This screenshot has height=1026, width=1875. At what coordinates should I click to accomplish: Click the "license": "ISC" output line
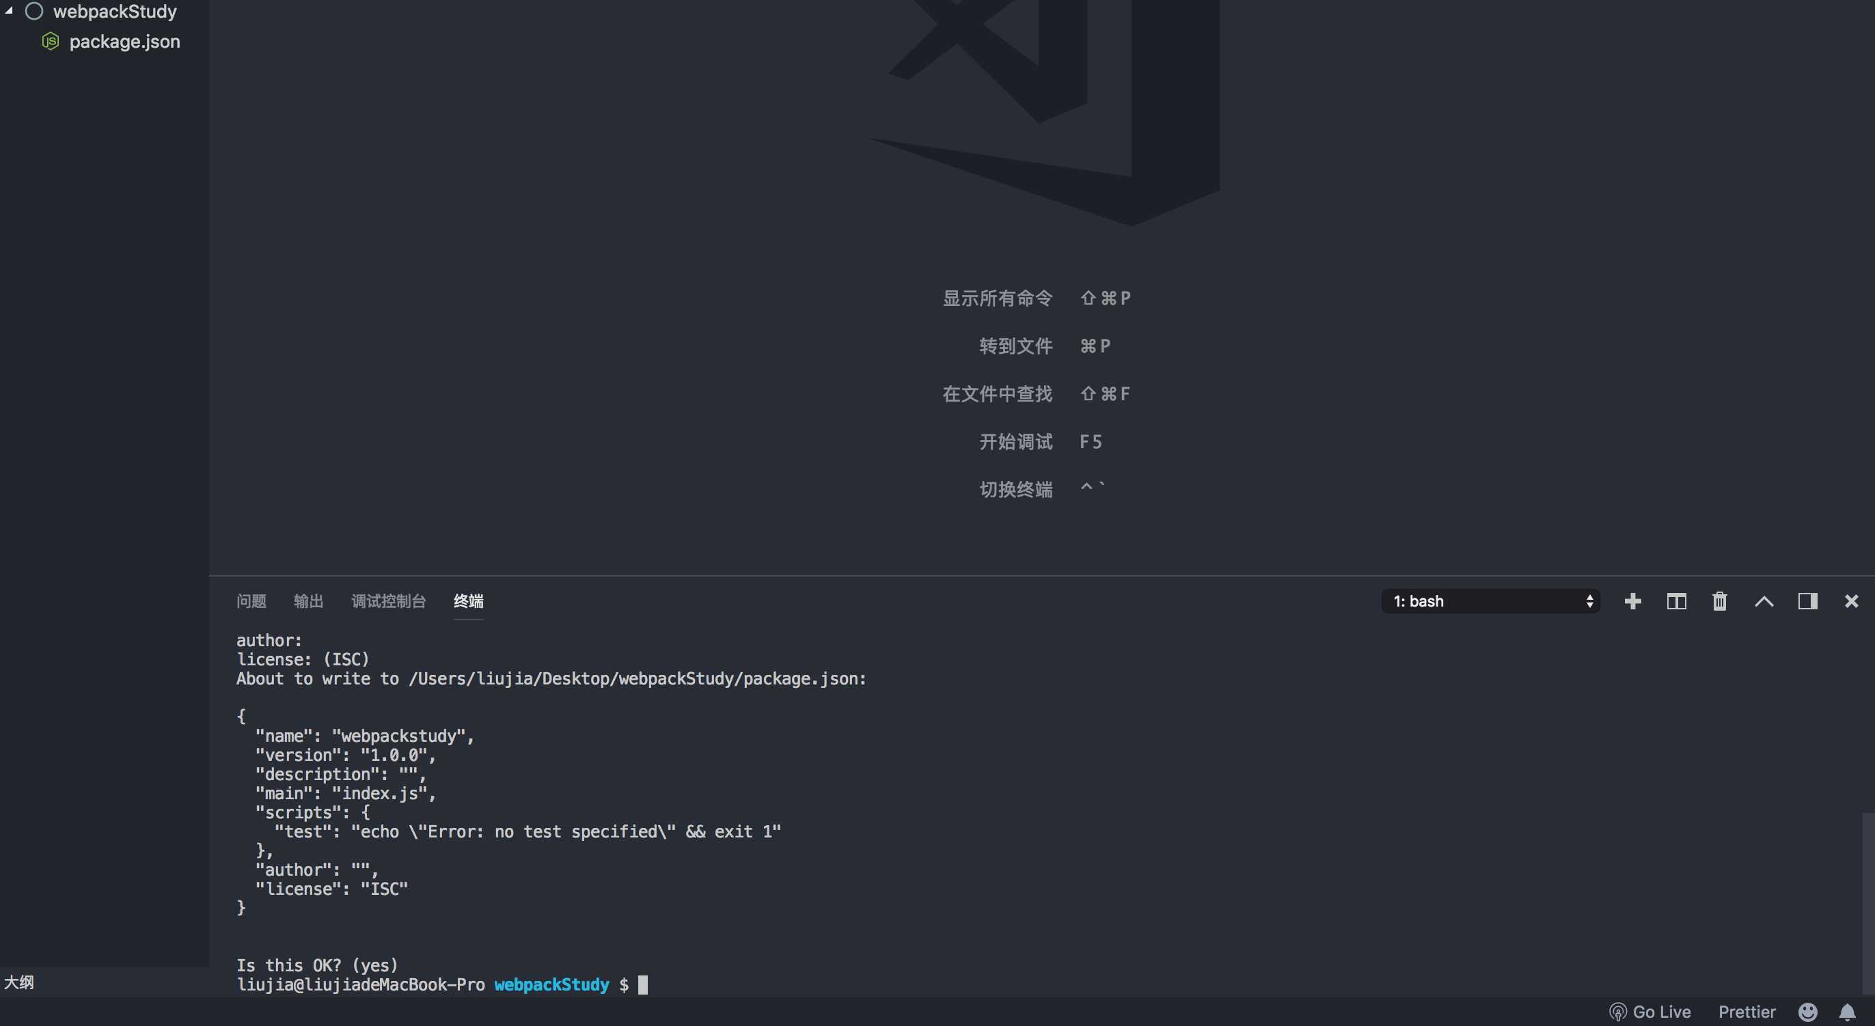331,889
